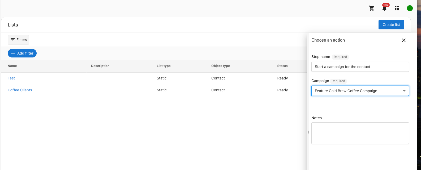
Task: Click the side panel resize handle
Action: point(308,132)
